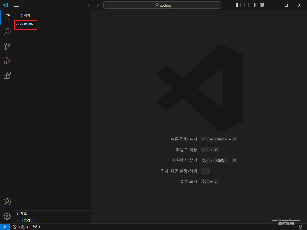Viewport: 307px width, 230px height.
Task: Open the Extensions view
Action: (x=7, y=75)
